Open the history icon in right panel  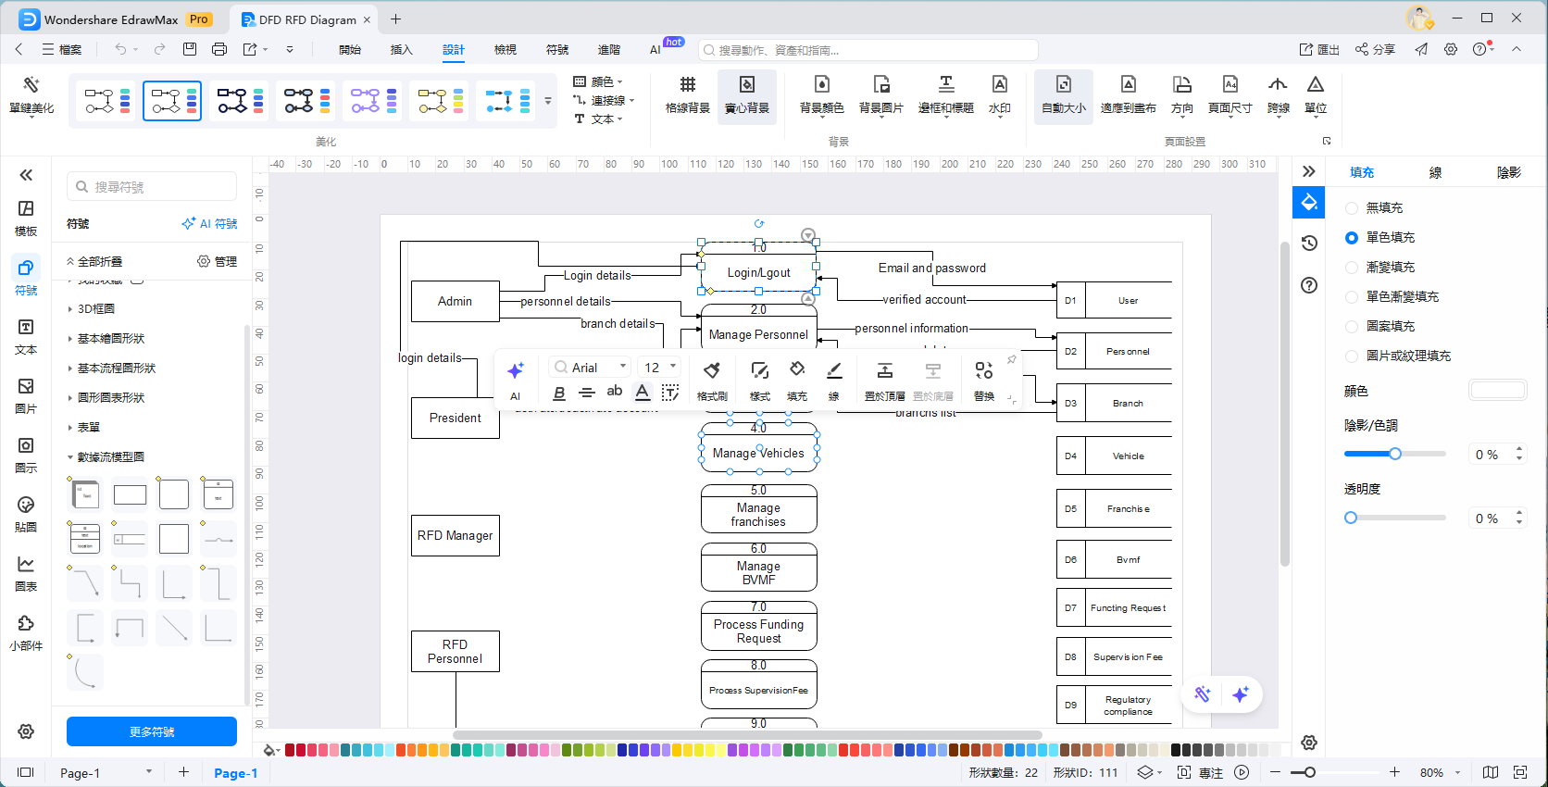coord(1309,243)
